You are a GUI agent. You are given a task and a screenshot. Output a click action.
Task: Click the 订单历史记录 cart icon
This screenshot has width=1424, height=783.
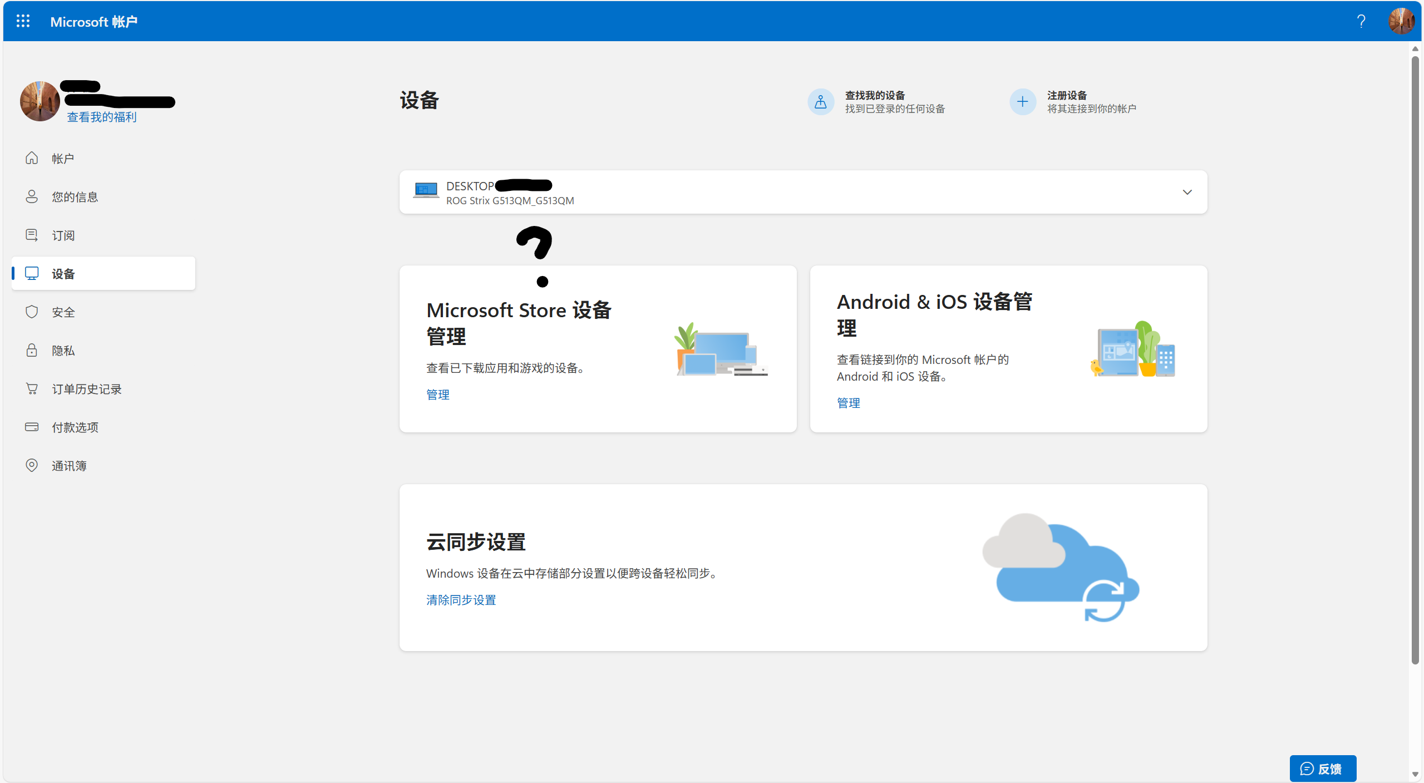pos(32,388)
